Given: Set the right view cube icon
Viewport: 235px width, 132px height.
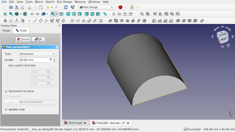Looking at the screenshot, I should pyautogui.click(x=80, y=14).
